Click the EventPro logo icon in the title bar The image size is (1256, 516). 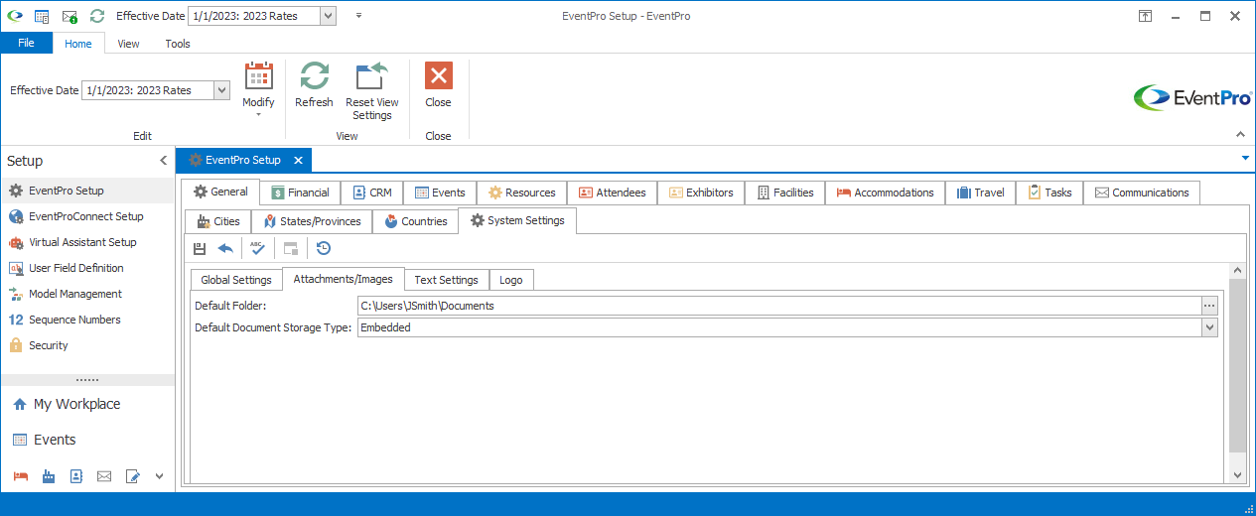(x=14, y=16)
